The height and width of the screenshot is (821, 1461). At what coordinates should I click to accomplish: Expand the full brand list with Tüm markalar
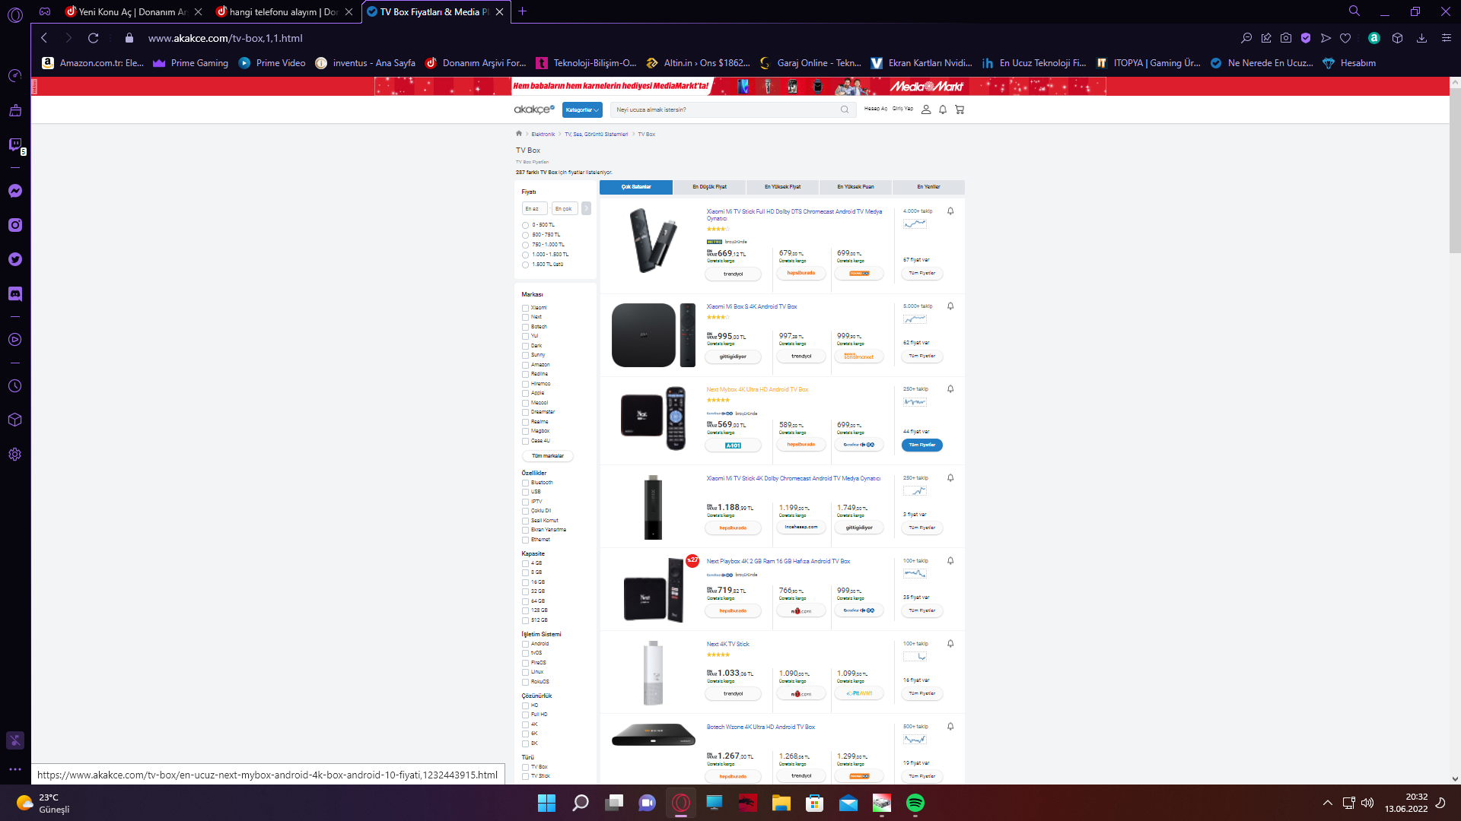548,456
